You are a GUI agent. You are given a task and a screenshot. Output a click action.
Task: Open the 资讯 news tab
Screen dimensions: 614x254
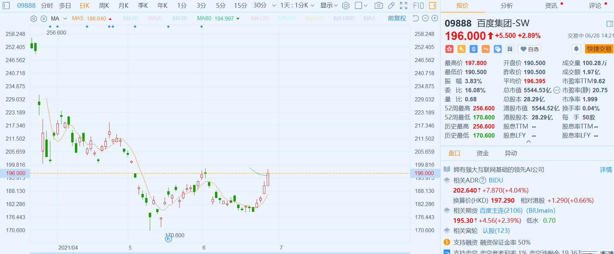pyautogui.click(x=551, y=6)
